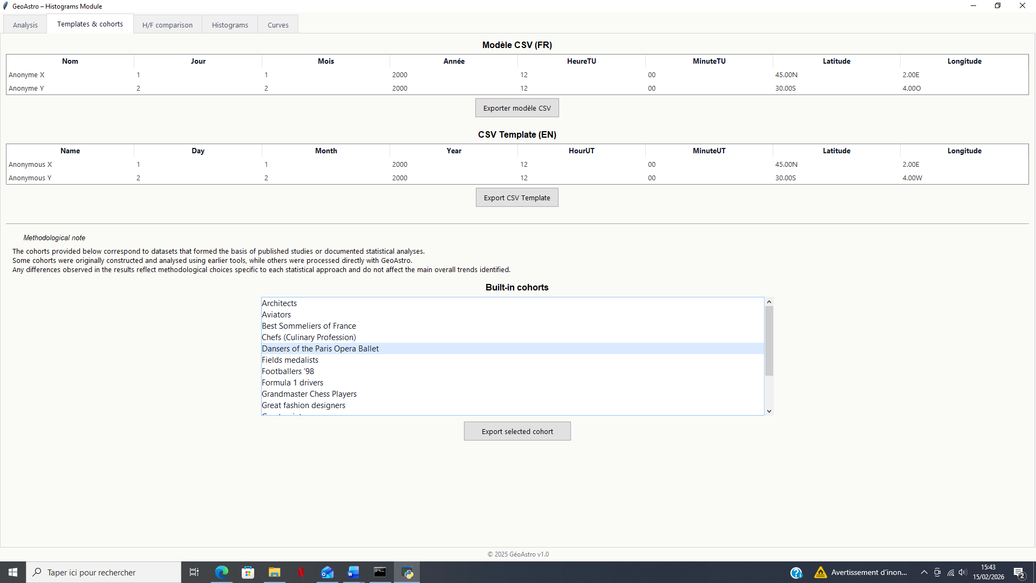Click the Windows search box

(104, 572)
